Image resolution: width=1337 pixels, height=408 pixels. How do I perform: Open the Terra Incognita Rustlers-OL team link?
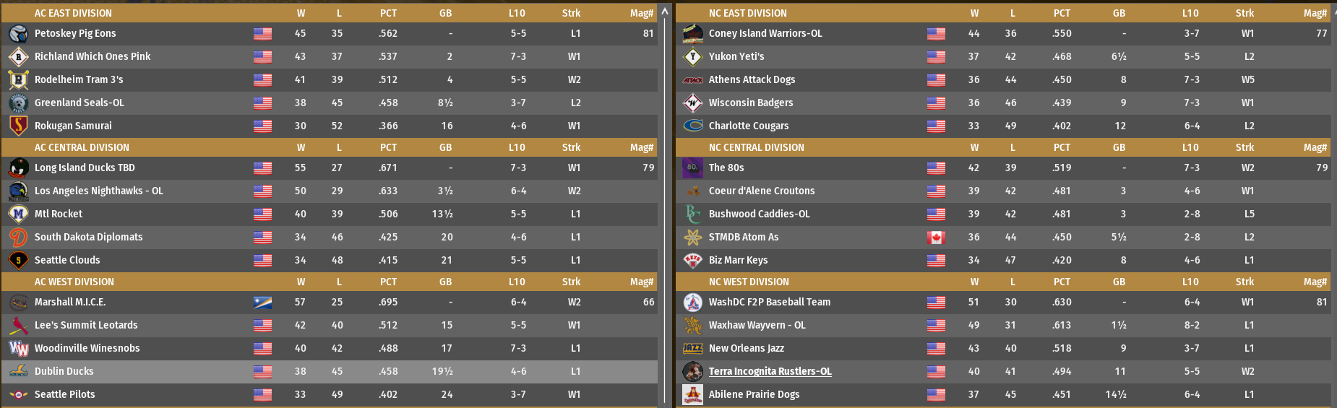click(770, 372)
